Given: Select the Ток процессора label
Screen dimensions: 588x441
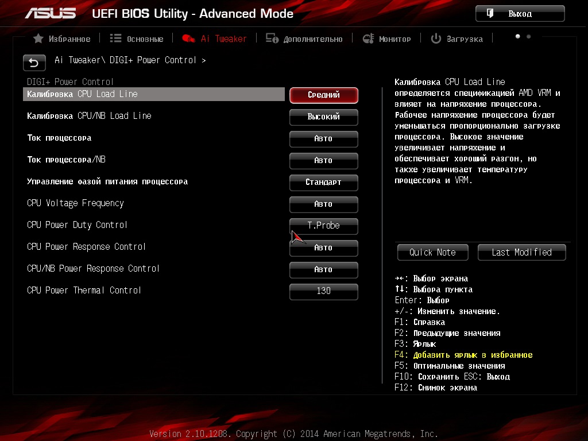Looking at the screenshot, I should point(59,138).
